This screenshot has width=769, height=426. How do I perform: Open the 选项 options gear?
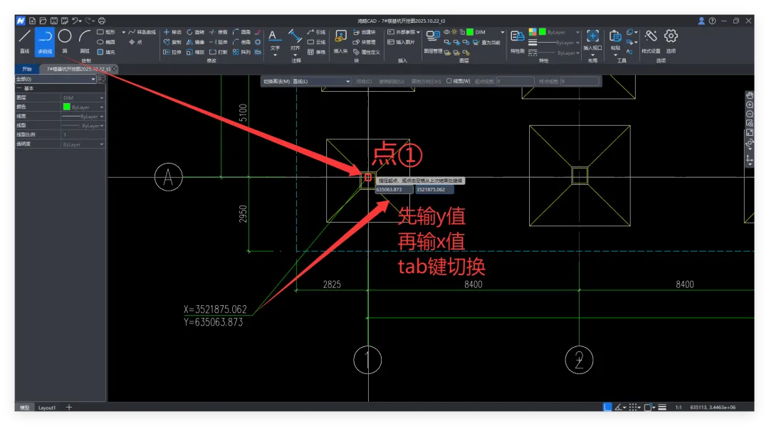[671, 41]
